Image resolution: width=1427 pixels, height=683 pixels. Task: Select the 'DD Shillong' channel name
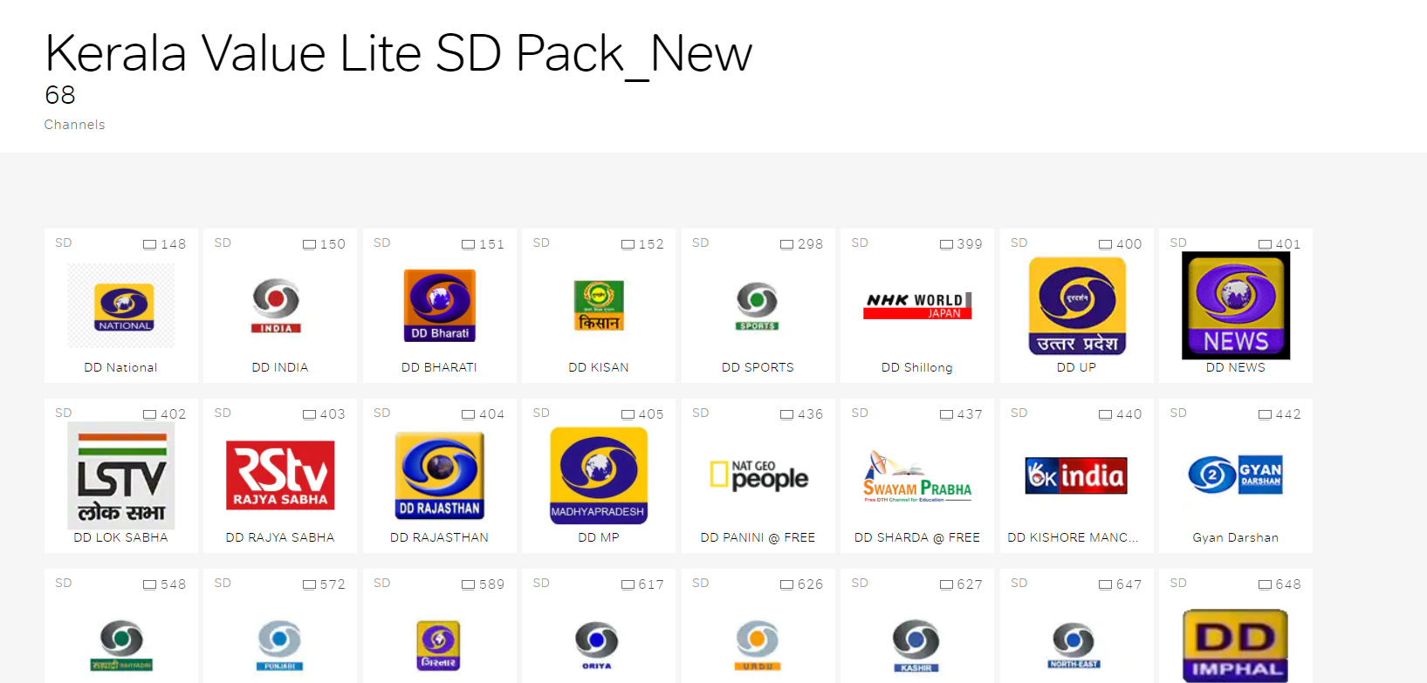[917, 367]
